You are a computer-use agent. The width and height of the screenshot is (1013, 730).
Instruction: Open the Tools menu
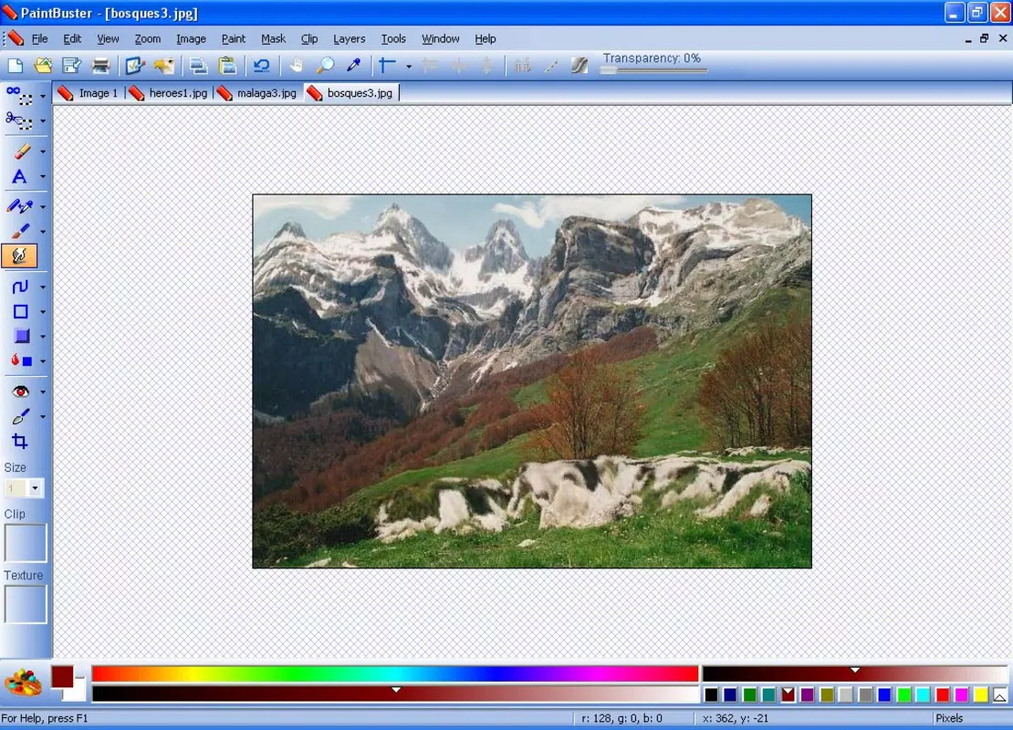tap(393, 38)
